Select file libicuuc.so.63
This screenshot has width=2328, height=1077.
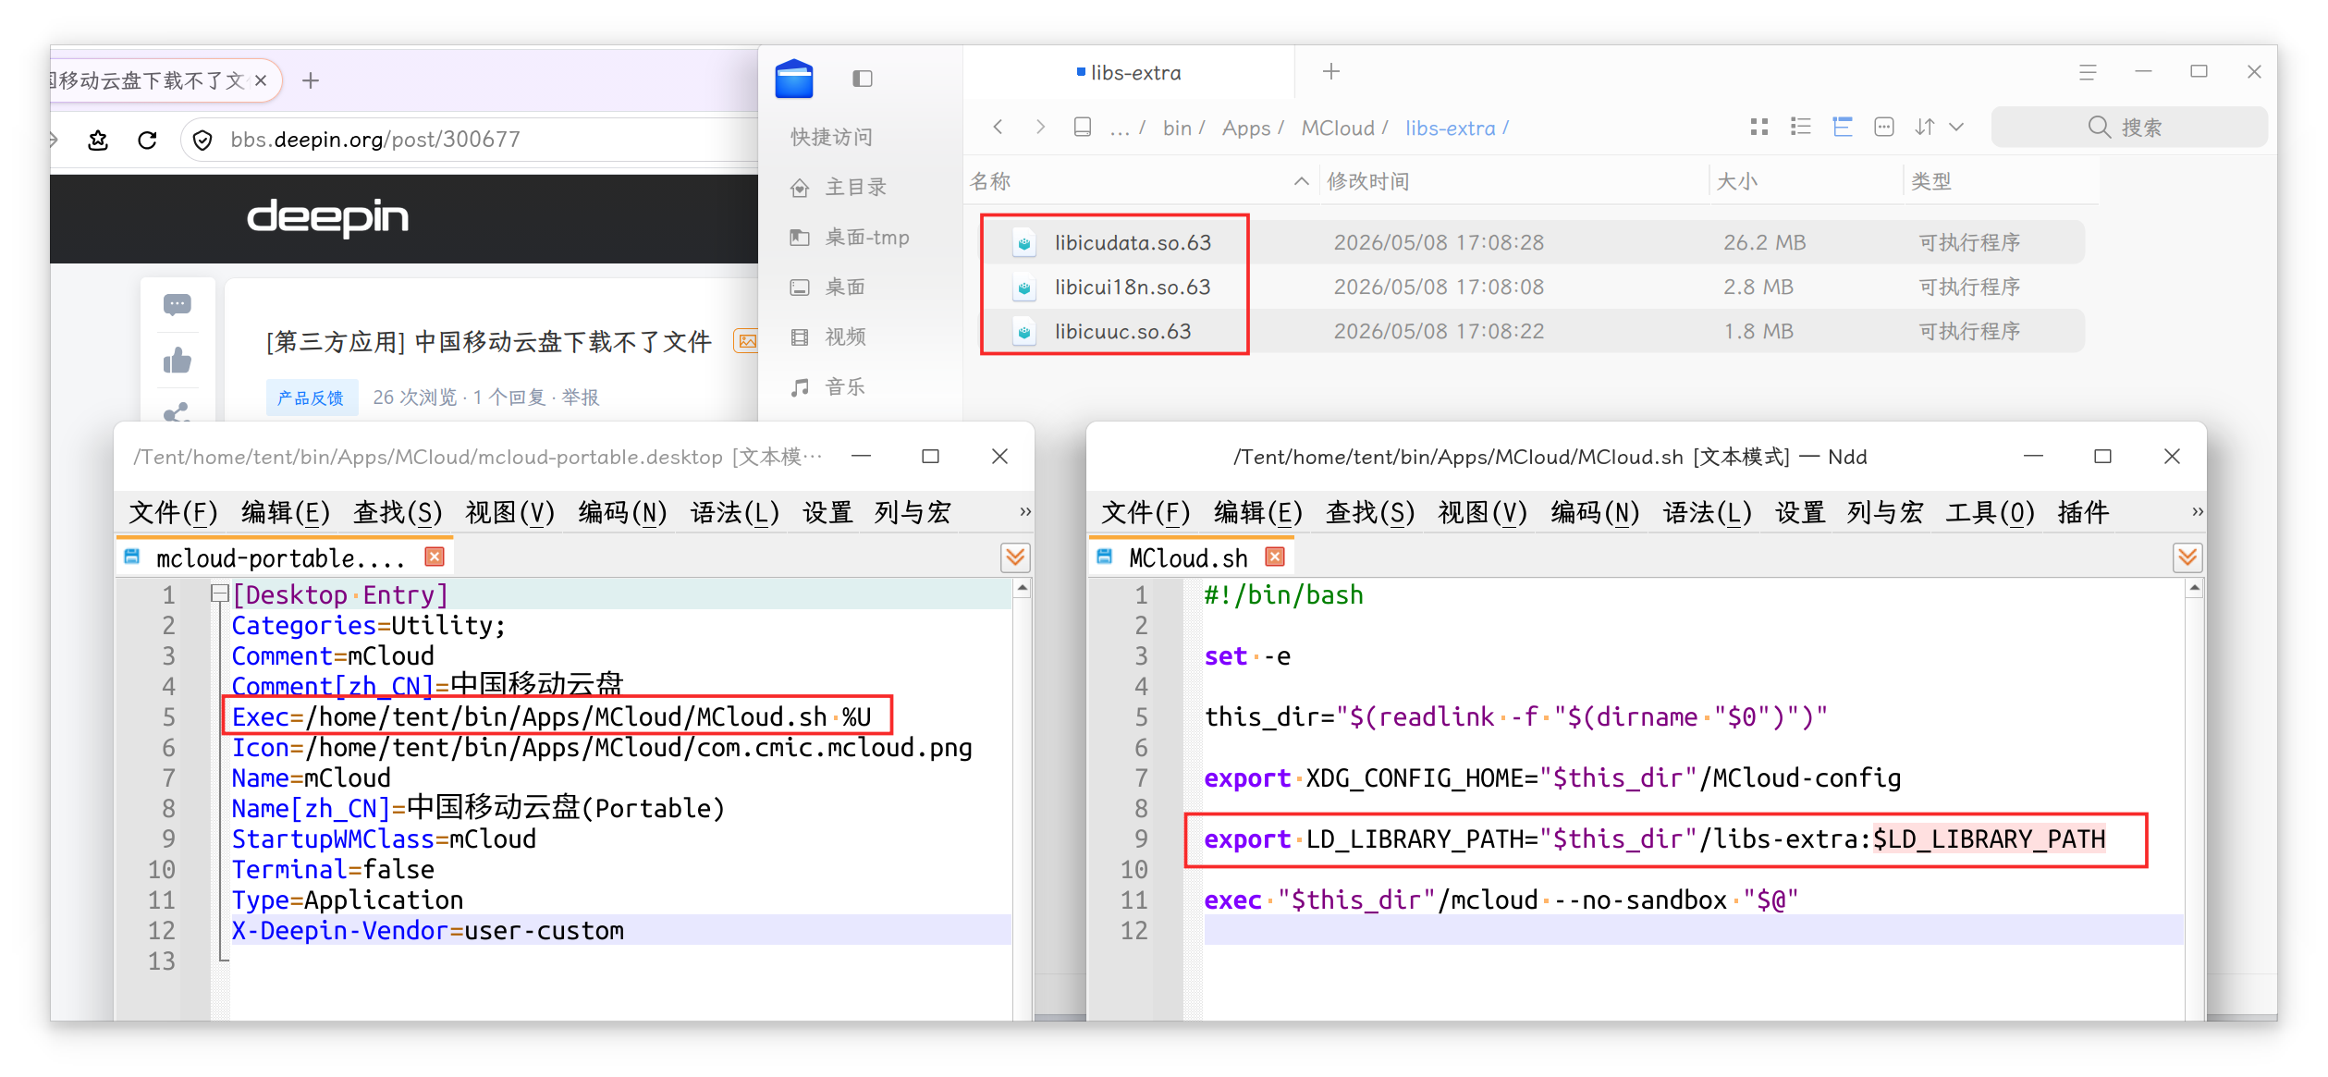(x=1122, y=331)
